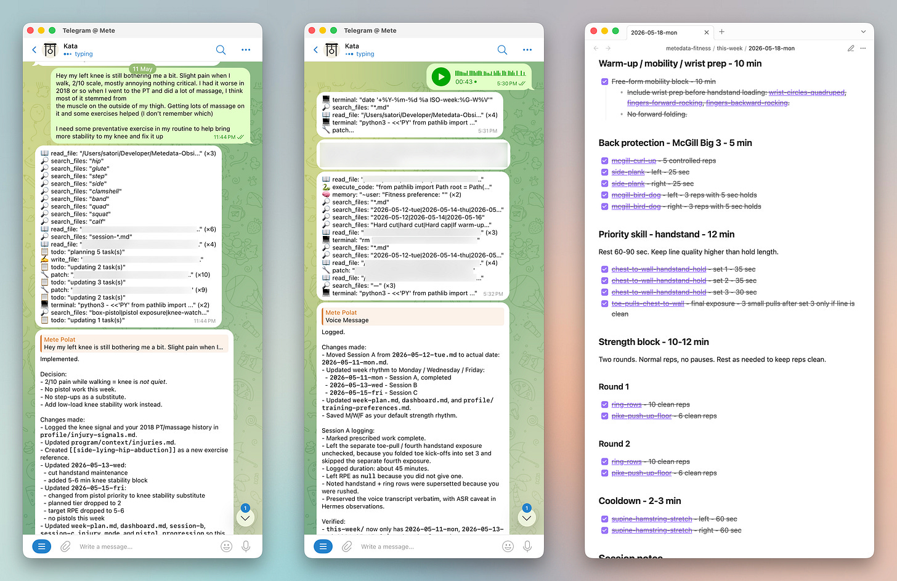Open bot menu button in right Telegram
This screenshot has width=897, height=581.
click(323, 546)
